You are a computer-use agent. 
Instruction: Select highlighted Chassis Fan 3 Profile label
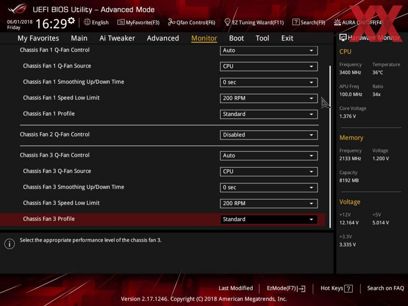(x=49, y=219)
